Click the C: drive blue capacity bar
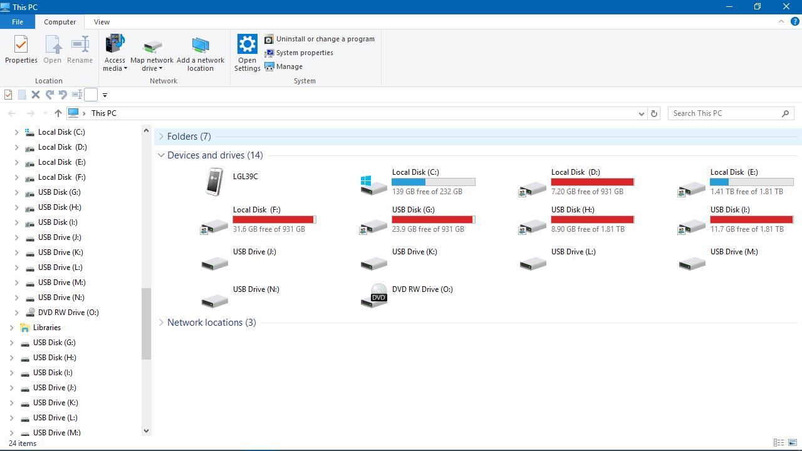Viewport: 802px width, 451px height. coord(434,182)
